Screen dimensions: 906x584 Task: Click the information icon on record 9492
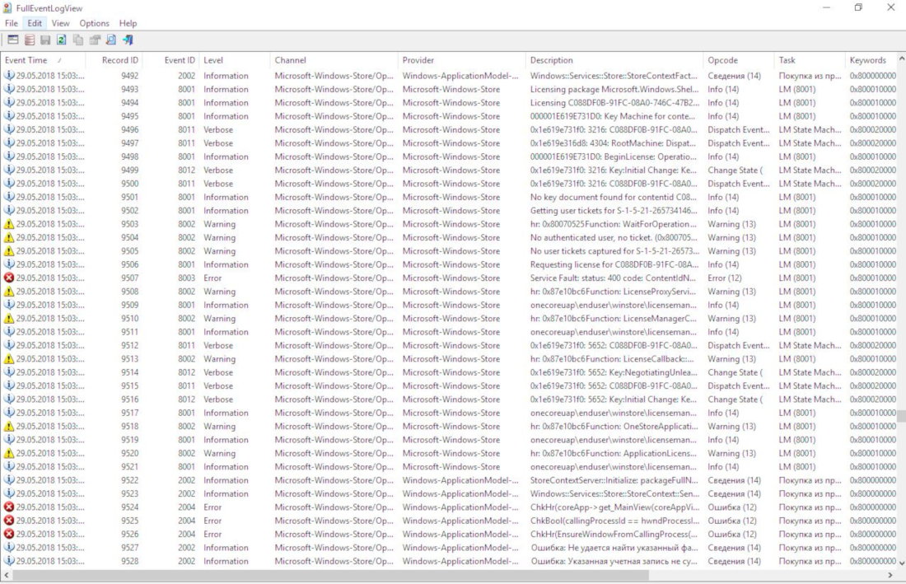[x=9, y=76]
